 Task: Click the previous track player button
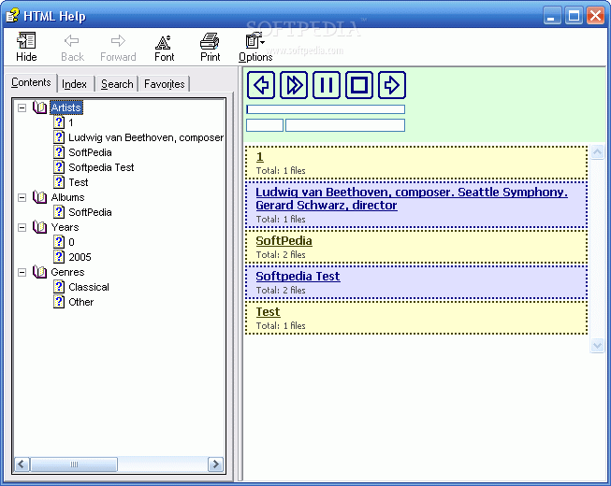(x=261, y=85)
